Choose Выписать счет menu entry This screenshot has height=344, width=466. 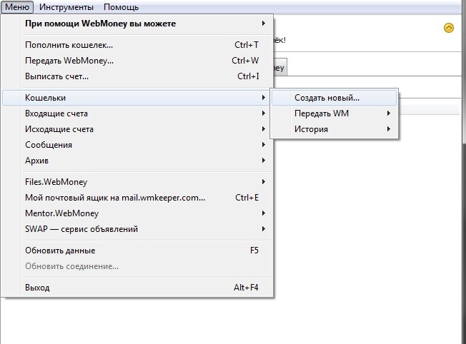pos(137,76)
